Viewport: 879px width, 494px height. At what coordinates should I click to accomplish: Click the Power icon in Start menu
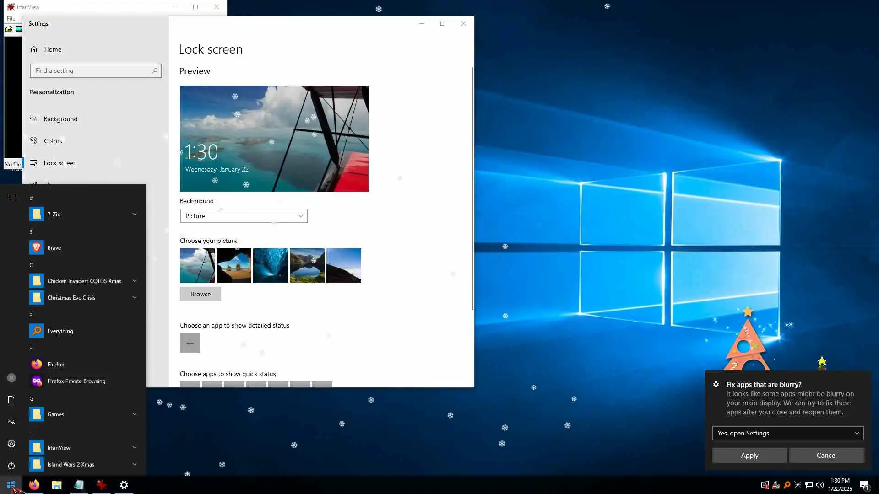tap(11, 466)
